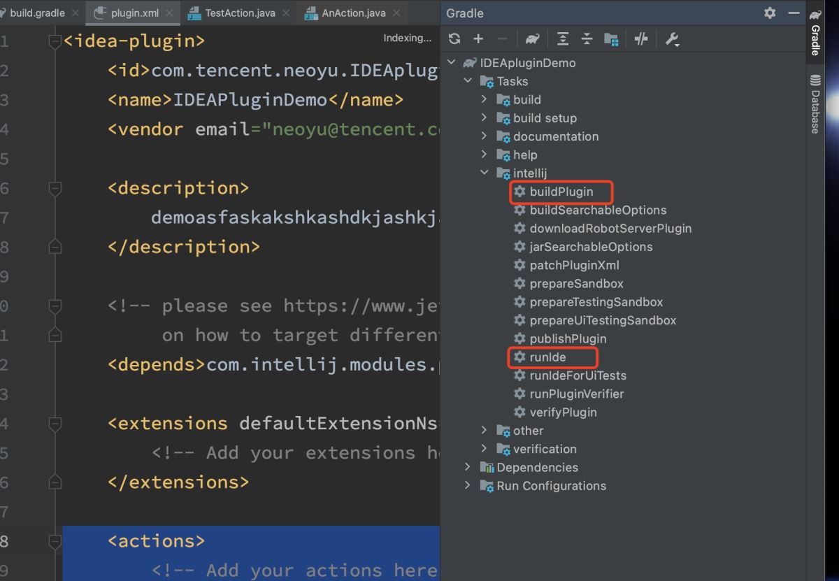Close the TestAction.java tab
This screenshot has height=581, width=839.
pos(286,13)
